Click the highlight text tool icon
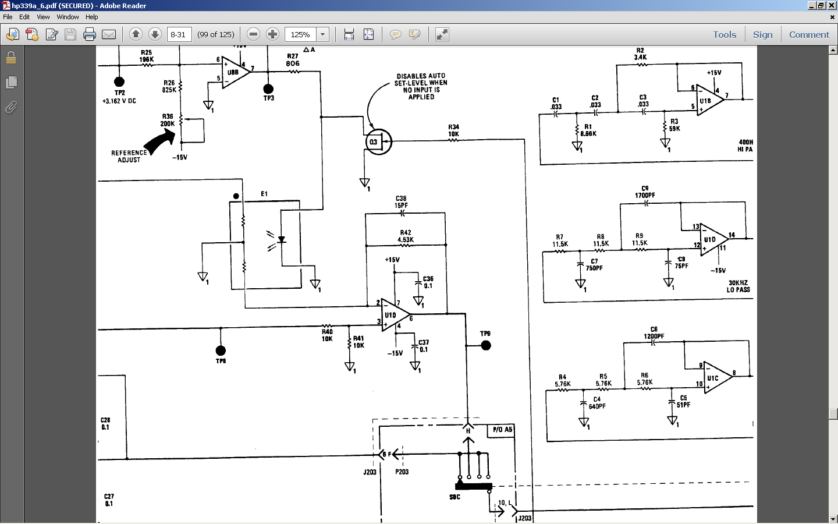The image size is (838, 524). tap(414, 35)
